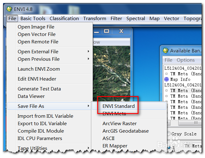
Task: Click the Available Bands window globe icon
Action: pos(166,50)
